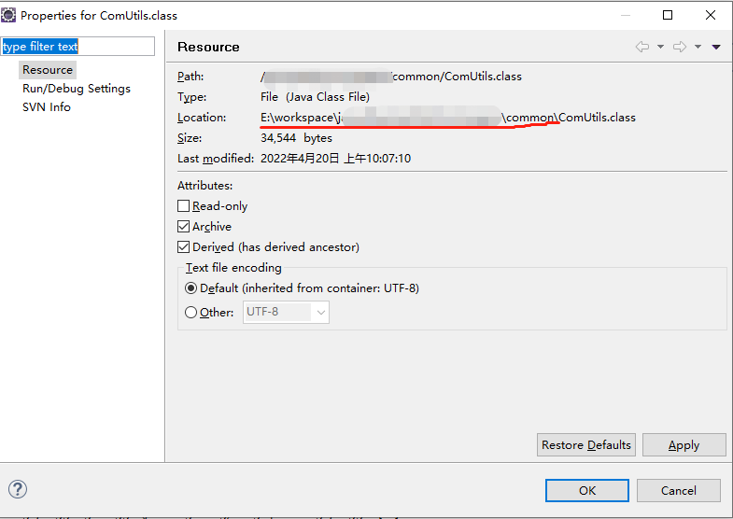Click the size value 34,544 bytes
The height and width of the screenshot is (519, 733).
296,138
